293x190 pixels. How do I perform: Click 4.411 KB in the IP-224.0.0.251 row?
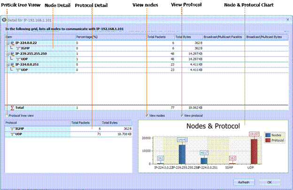pos(196,65)
